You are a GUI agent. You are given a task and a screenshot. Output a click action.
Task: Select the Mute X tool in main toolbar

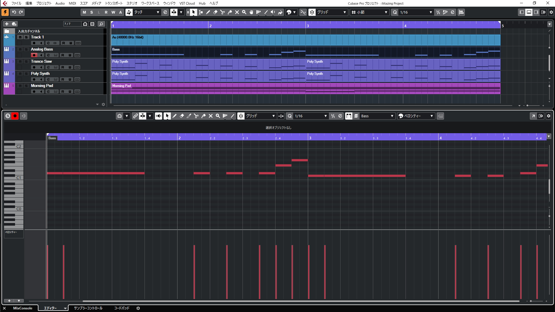[x=237, y=12]
